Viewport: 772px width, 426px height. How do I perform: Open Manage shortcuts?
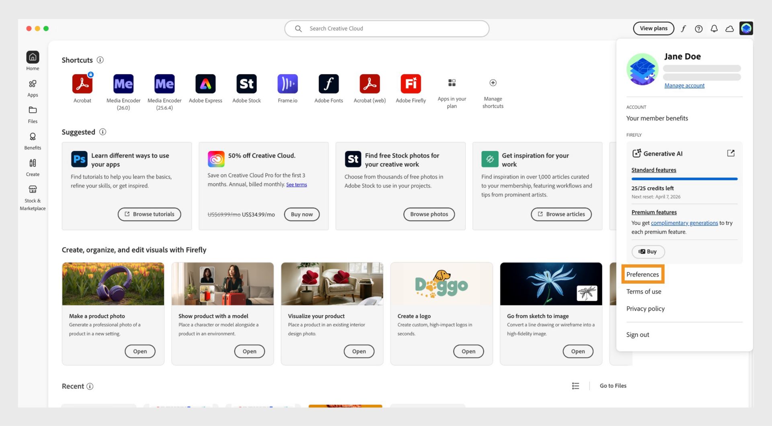[x=493, y=83]
